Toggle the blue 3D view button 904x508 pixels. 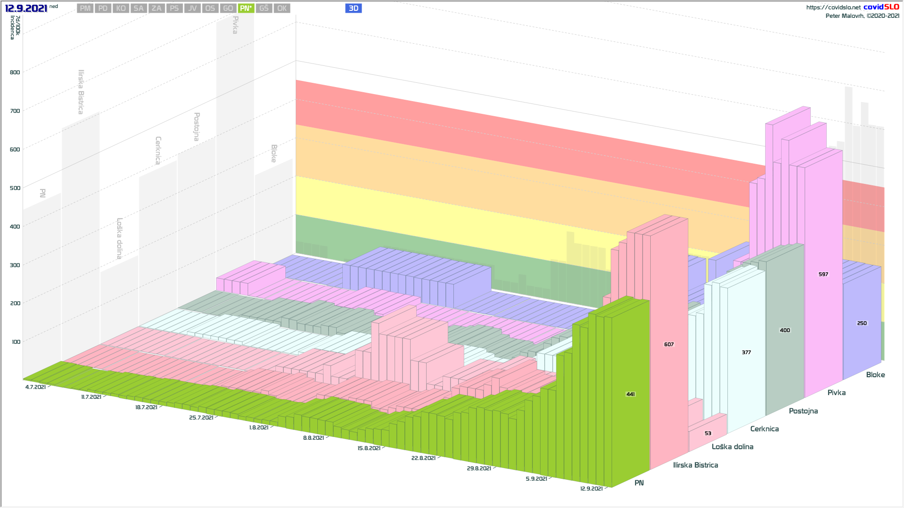pos(353,8)
